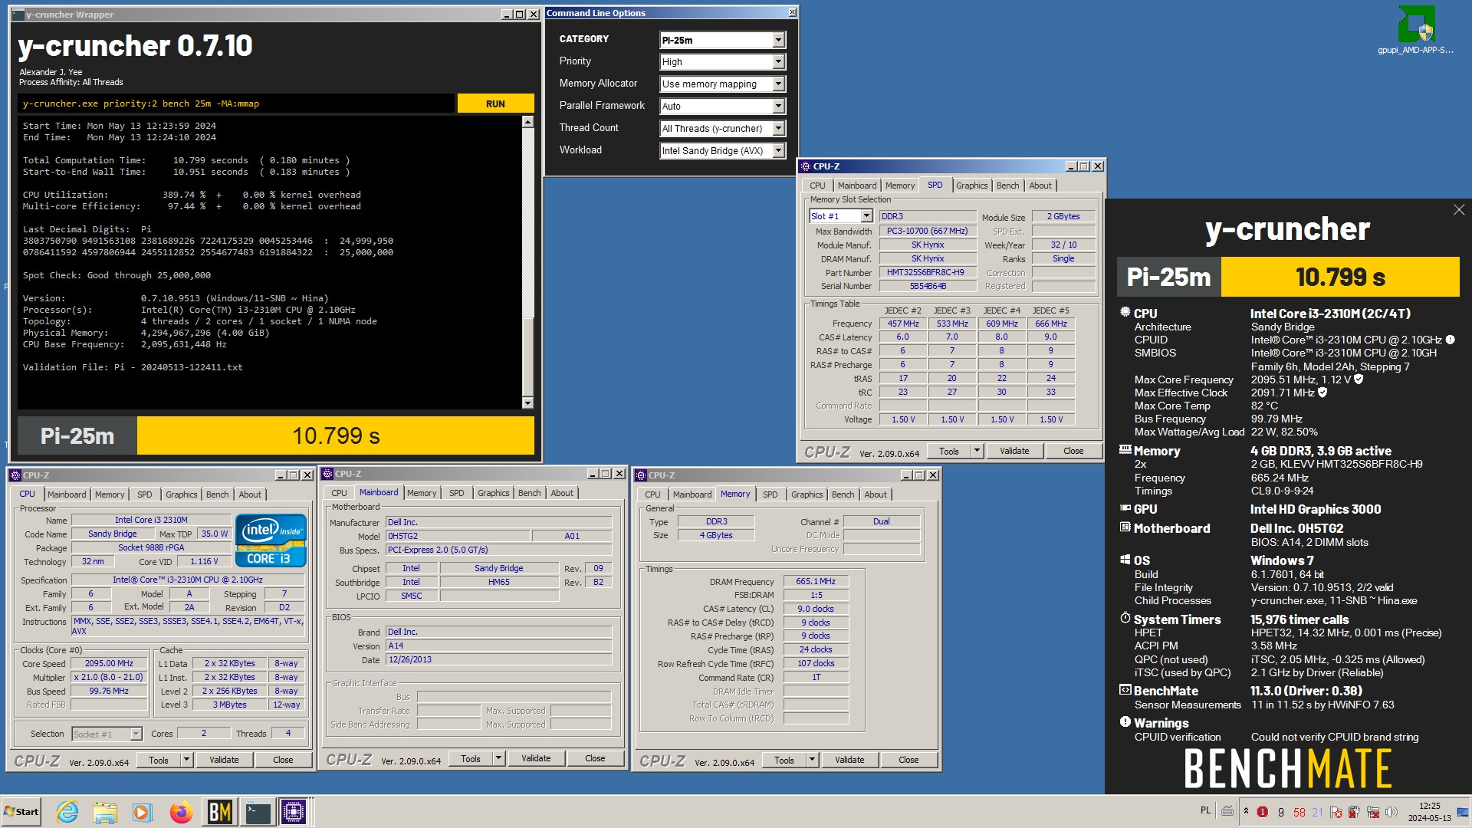This screenshot has height=828, width=1472.
Task: Click the Warnings exclamation icon
Action: tap(1125, 722)
